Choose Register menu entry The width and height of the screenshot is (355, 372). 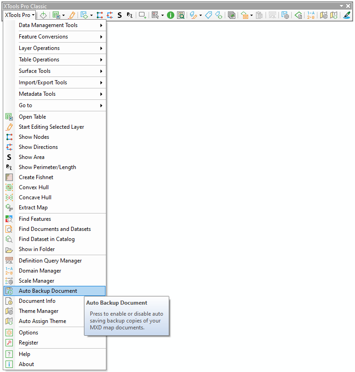55,343
